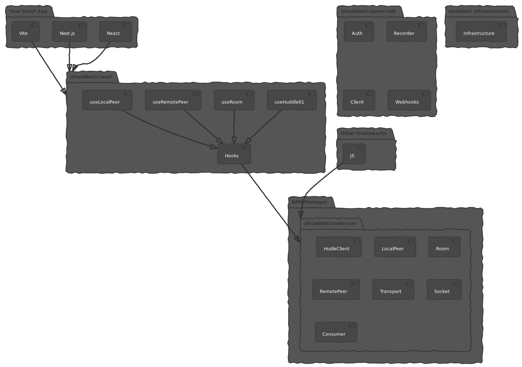Select the React component box
Image resolution: width=522 pixels, height=367 pixels.
116,31
